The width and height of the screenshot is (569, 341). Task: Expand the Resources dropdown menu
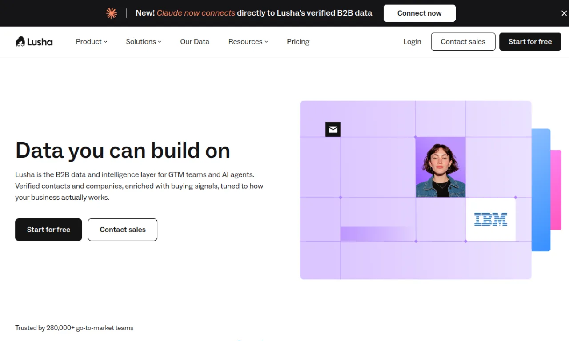coord(248,42)
